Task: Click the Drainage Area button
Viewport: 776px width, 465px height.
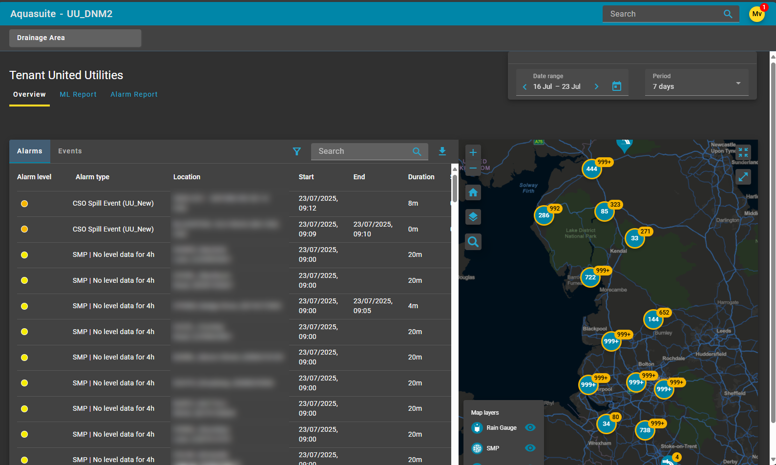Action: [x=75, y=38]
